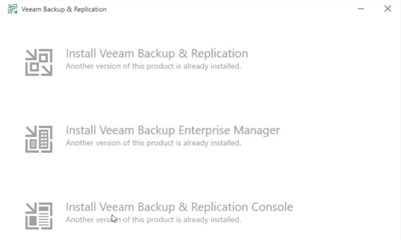Click the Veeam logo in the title bar

[13, 9]
